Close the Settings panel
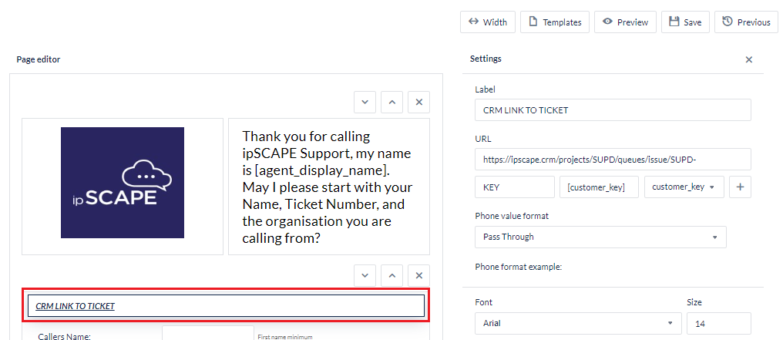Image resolution: width=783 pixels, height=340 pixels. tap(748, 59)
